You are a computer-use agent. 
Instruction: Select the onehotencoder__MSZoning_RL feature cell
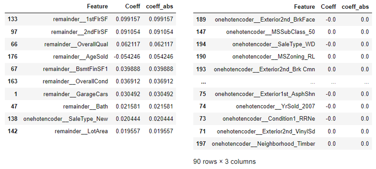[x=274, y=57]
